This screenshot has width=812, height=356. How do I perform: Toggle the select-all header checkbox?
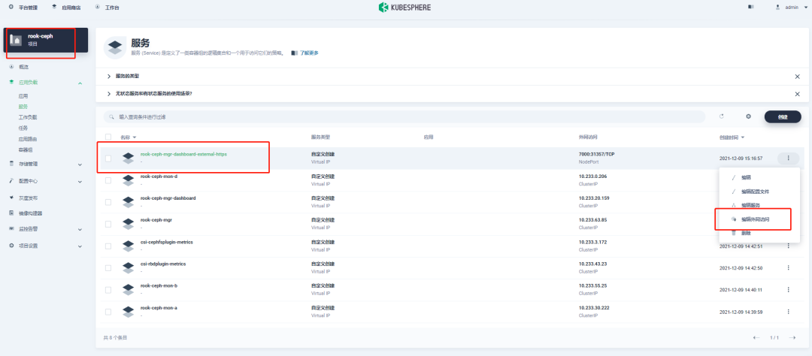pyautogui.click(x=108, y=137)
